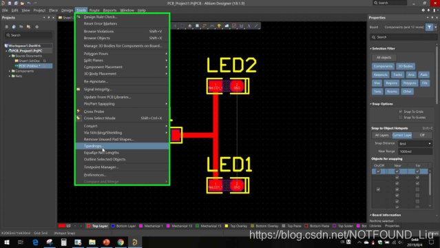
Task: Select the place text string A icon
Action: click(249, 26)
